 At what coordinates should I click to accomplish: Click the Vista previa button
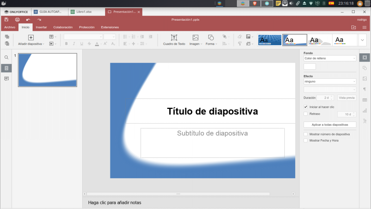[x=347, y=98]
